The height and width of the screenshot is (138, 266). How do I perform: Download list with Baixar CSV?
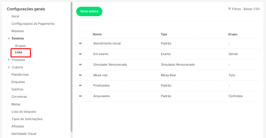(252, 9)
